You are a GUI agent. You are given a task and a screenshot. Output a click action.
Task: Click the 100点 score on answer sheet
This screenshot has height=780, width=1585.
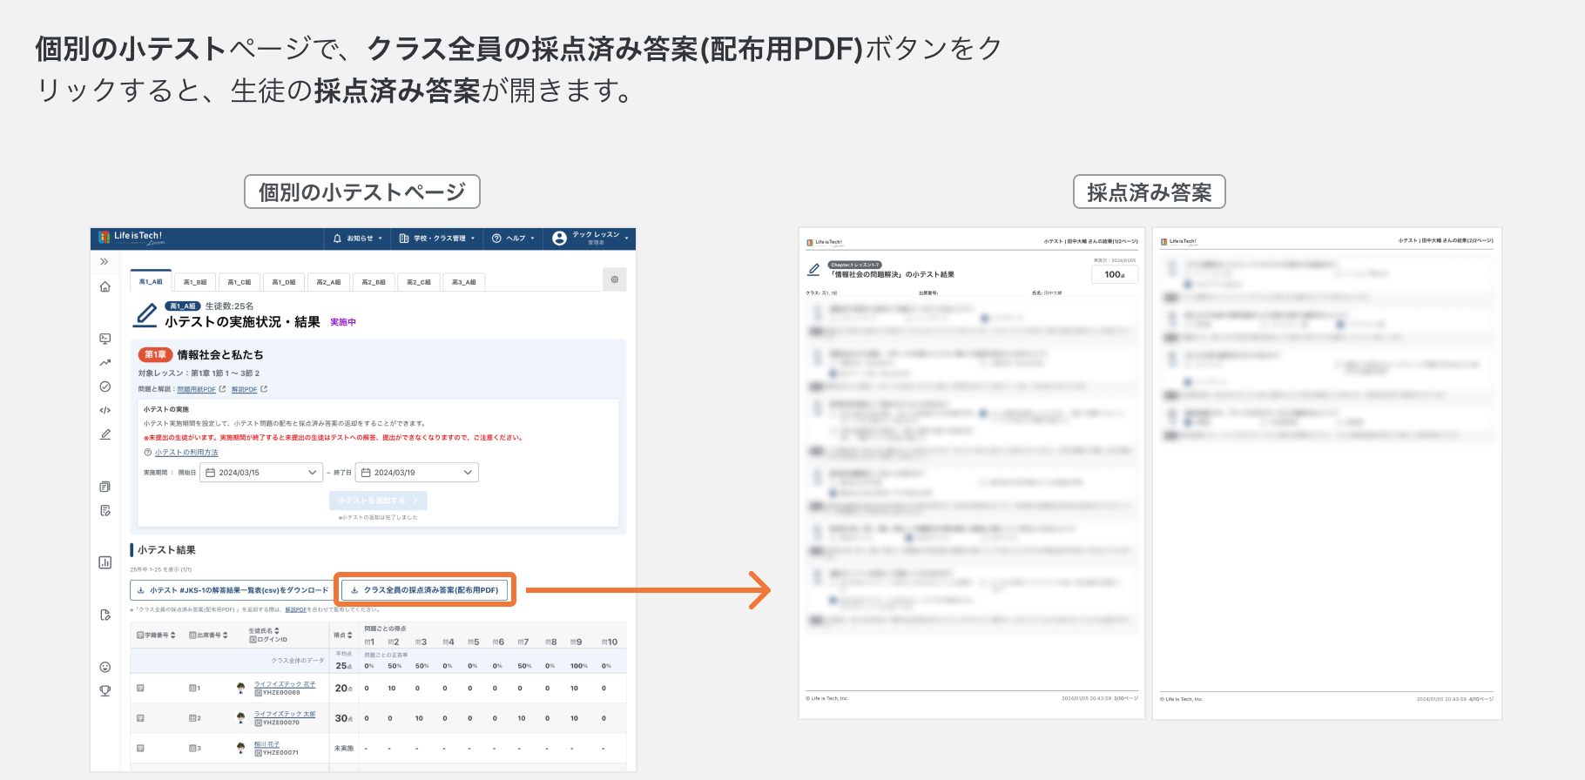[1115, 275]
